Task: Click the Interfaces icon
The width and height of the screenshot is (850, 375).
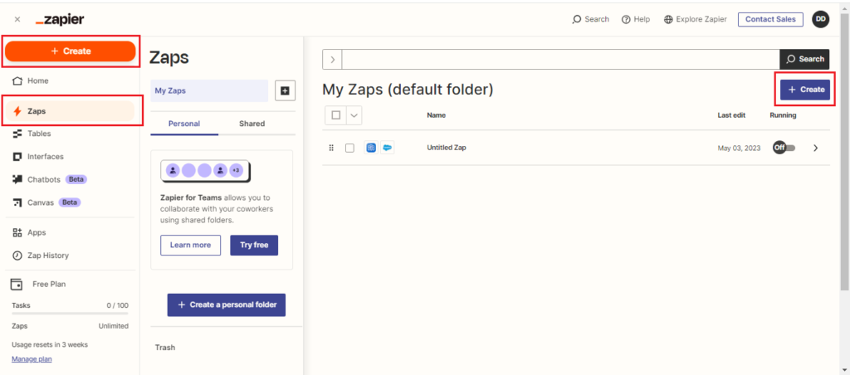Action: coord(17,157)
